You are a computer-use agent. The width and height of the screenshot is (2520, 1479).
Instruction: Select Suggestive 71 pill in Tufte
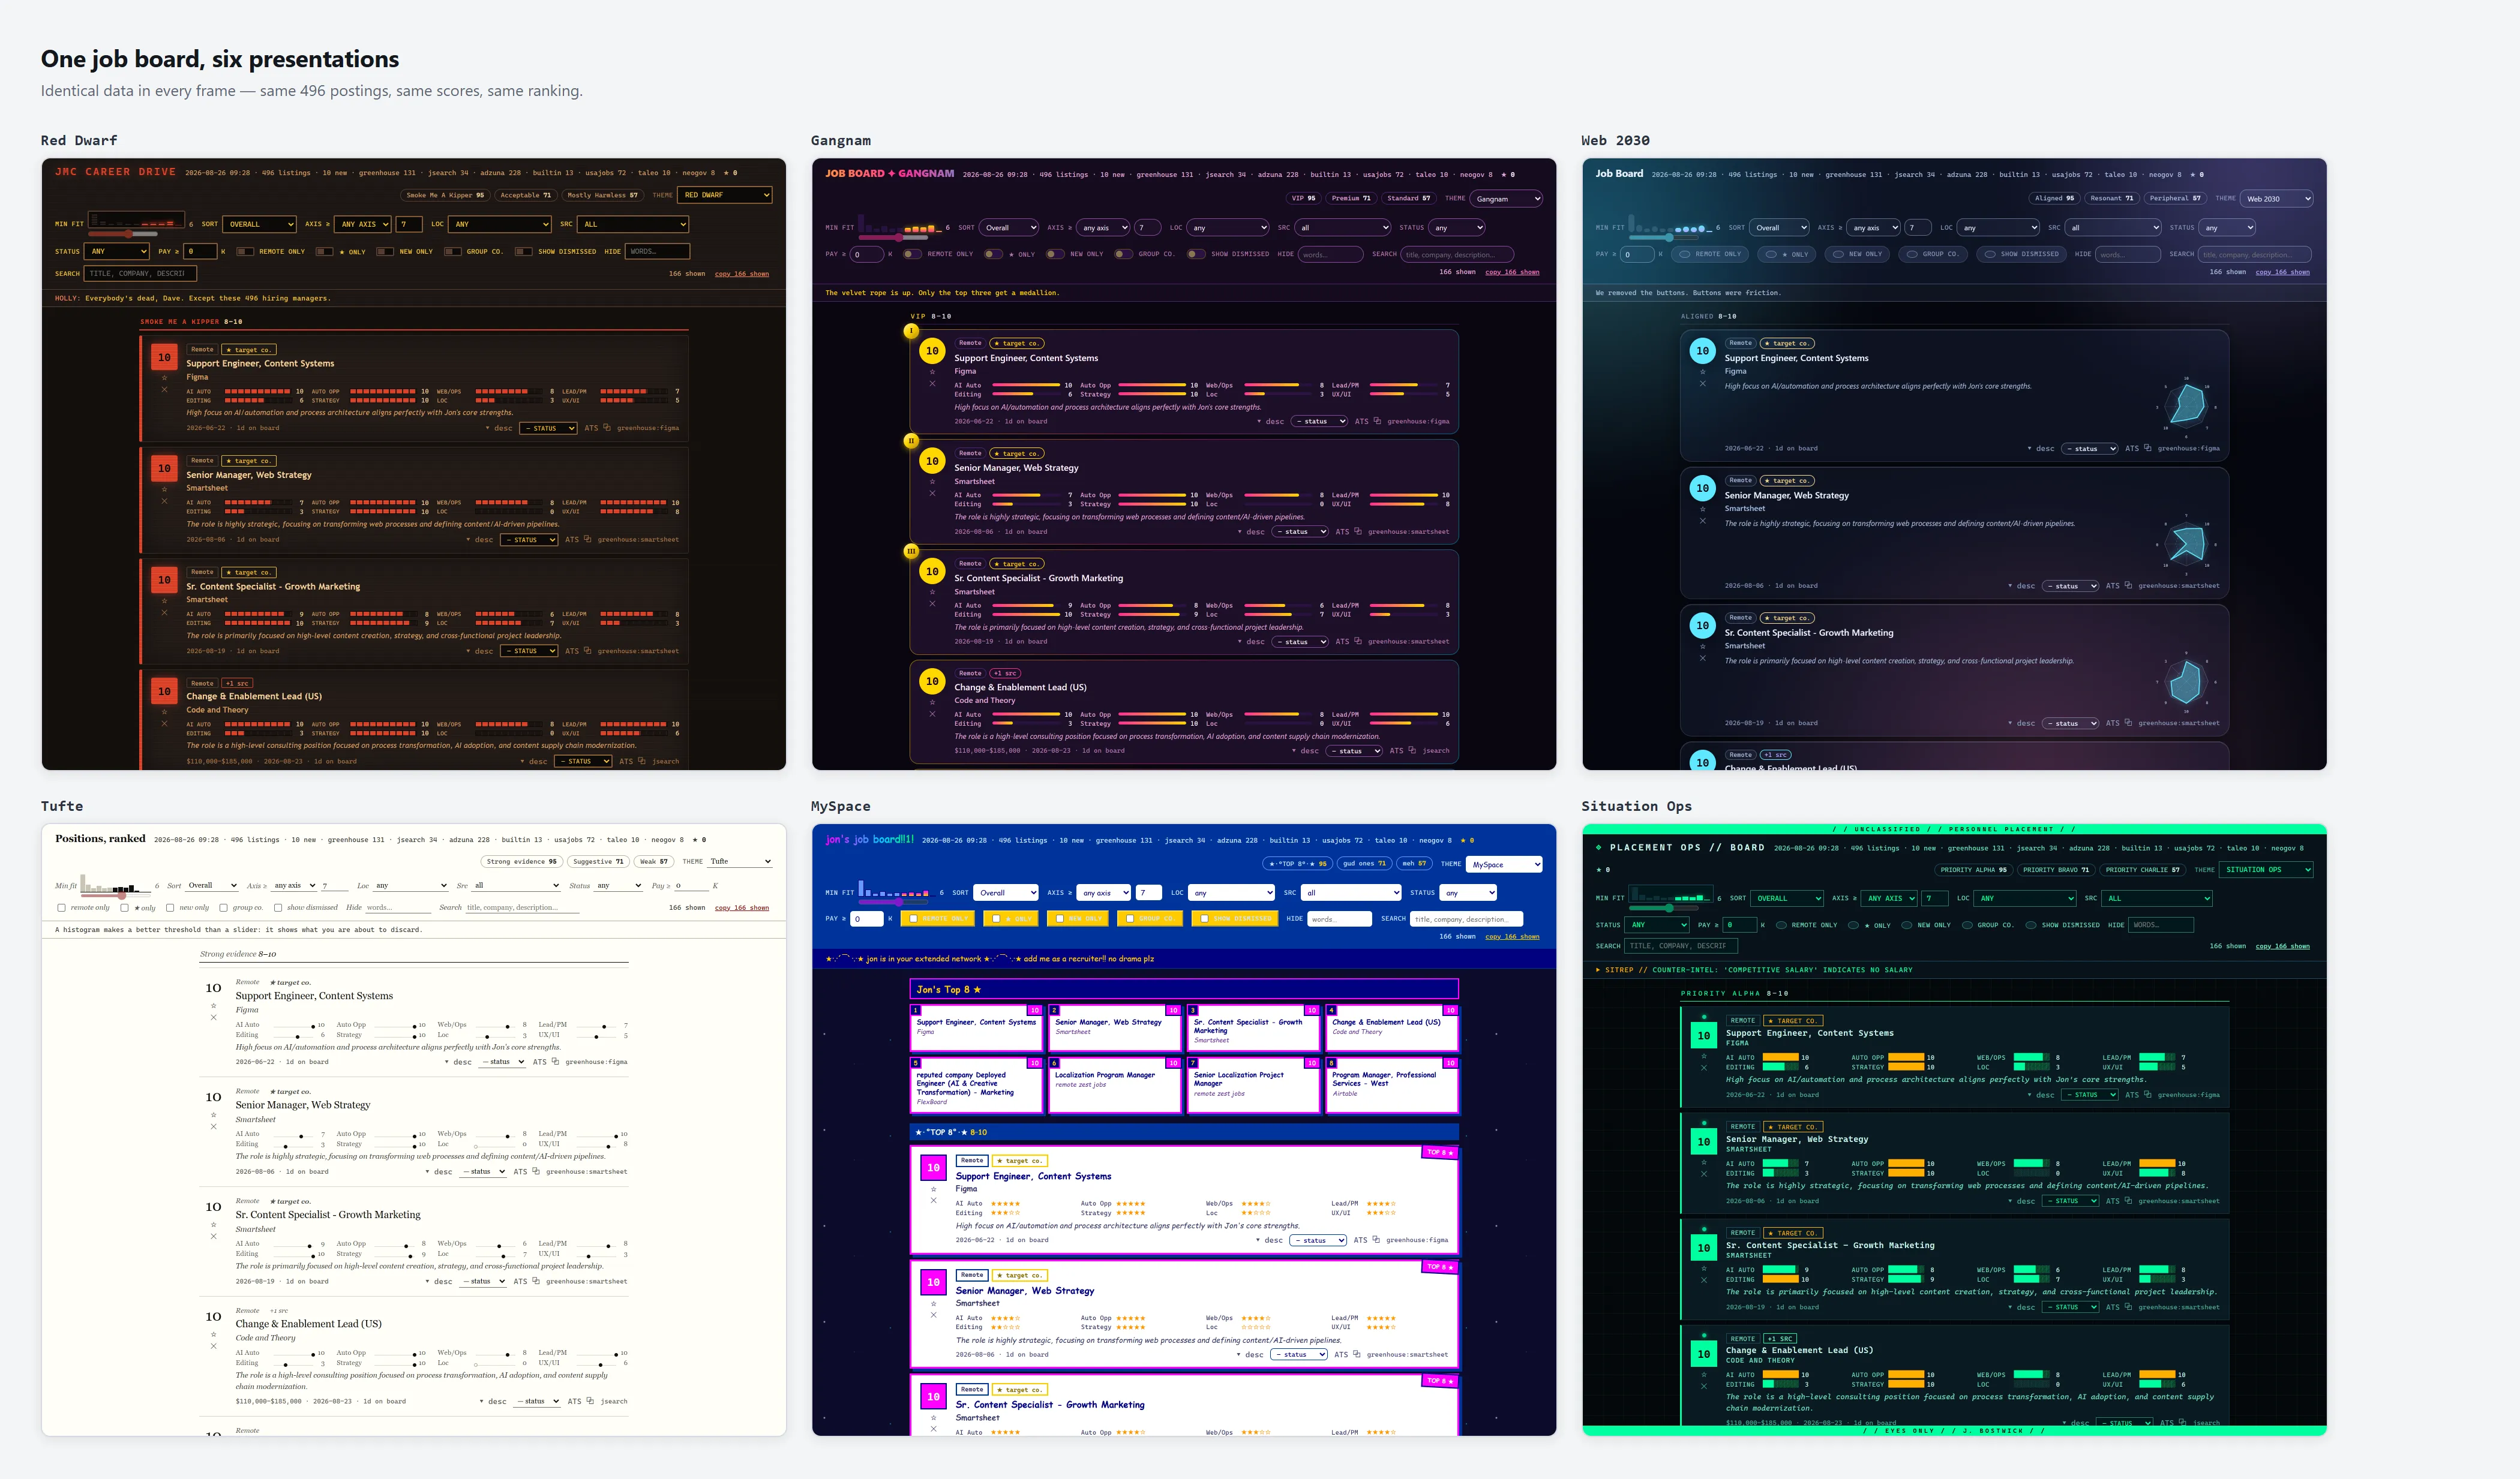tap(598, 861)
